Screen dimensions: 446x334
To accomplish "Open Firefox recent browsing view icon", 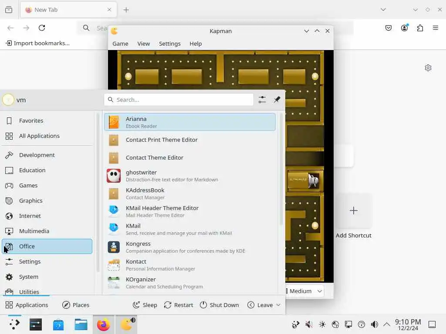I will pyautogui.click(x=9, y=10).
